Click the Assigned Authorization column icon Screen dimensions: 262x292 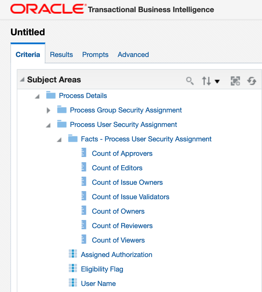point(73,254)
